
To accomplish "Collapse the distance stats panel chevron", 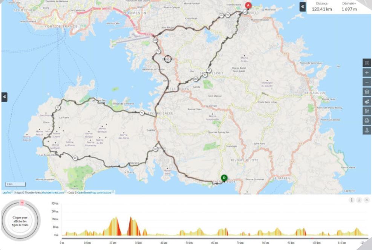I will [303, 7].
